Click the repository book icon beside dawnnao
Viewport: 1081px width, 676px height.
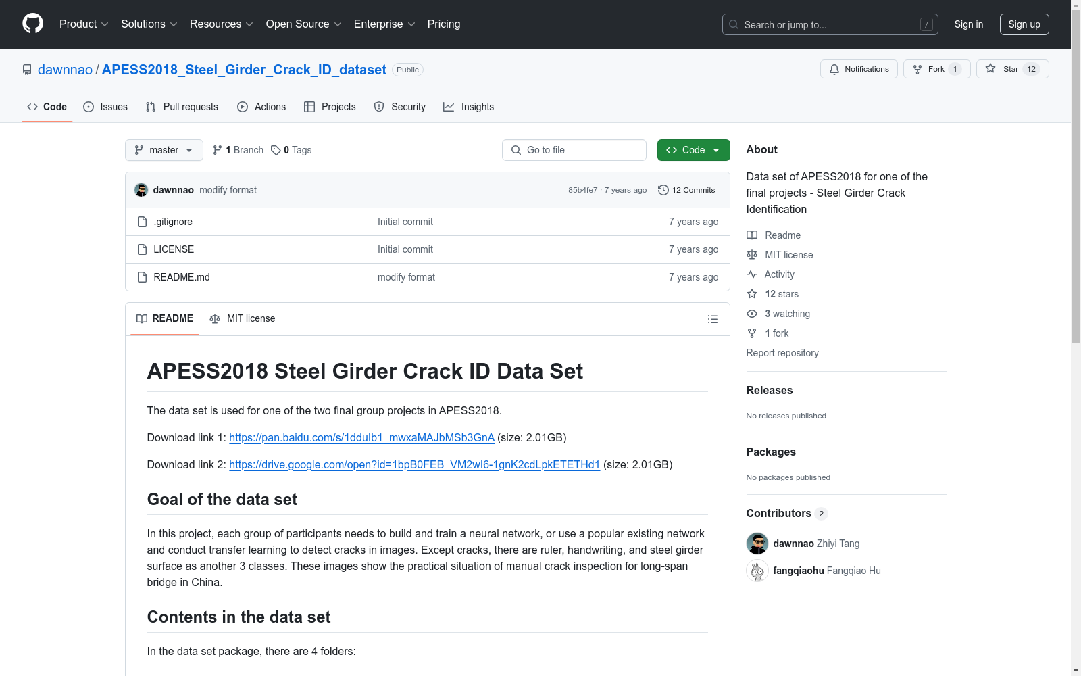[27, 70]
